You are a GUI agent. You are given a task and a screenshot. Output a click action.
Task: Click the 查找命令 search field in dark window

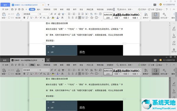(x=125, y=65)
